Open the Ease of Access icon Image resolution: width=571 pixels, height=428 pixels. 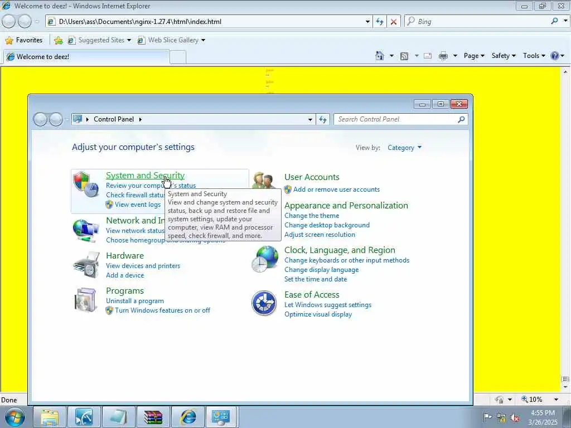tap(264, 303)
